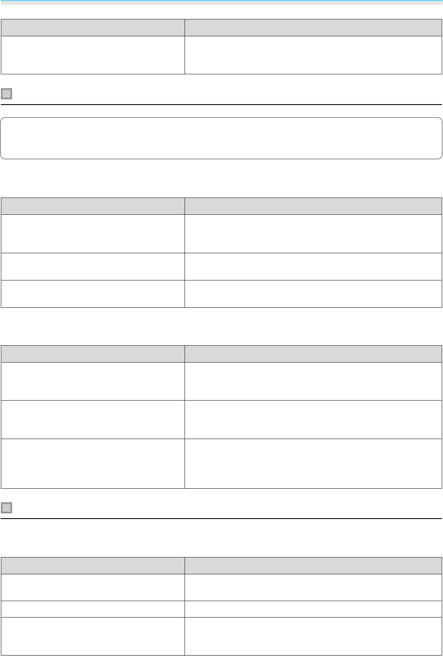This screenshot has height=656, width=443.
Task: Select the wide gray header cell of the first table
Action: click(313, 27)
